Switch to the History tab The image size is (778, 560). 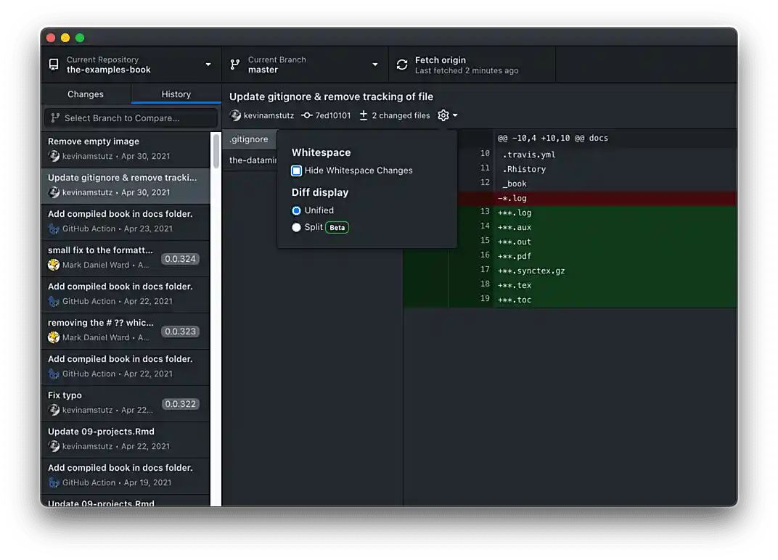pyautogui.click(x=175, y=94)
